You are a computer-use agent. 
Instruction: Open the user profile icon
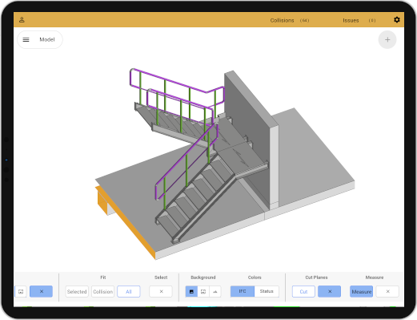point(22,20)
